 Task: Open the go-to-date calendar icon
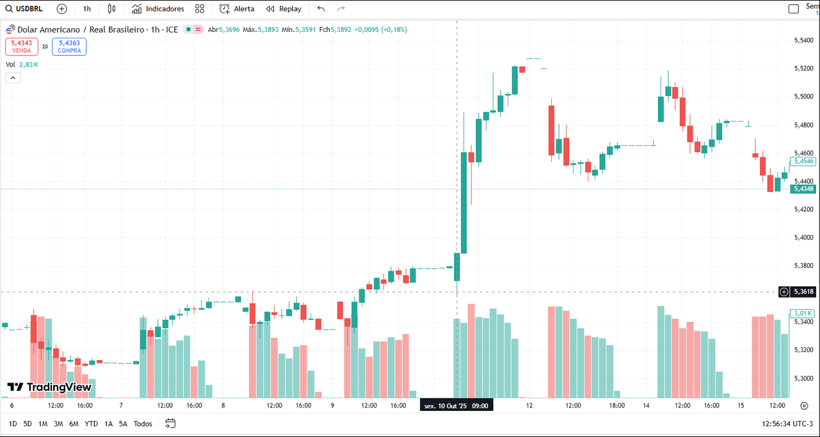(170, 423)
